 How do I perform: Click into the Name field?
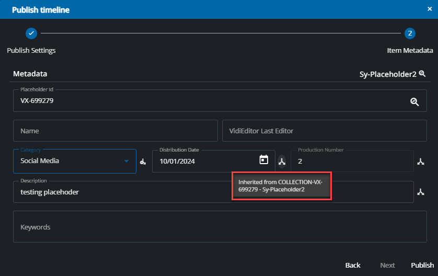pos(115,131)
